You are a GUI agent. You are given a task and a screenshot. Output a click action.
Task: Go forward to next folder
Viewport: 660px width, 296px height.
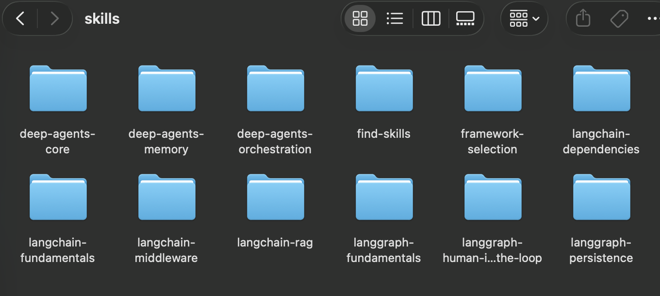pyautogui.click(x=54, y=19)
